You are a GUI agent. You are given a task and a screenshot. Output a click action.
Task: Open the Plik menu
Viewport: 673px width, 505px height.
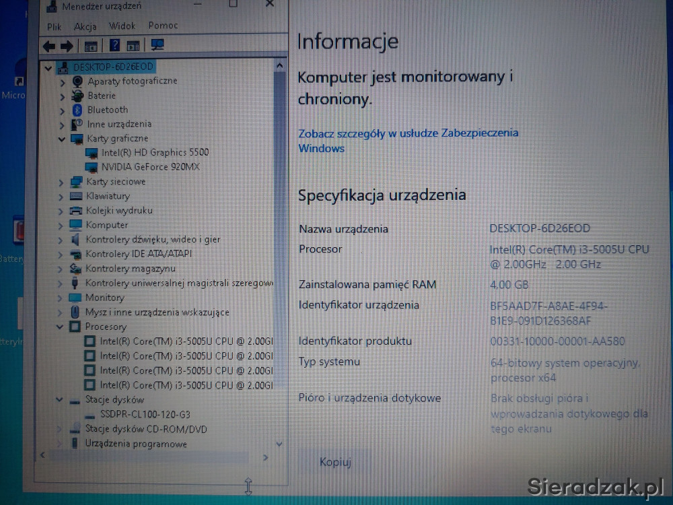pyautogui.click(x=54, y=27)
